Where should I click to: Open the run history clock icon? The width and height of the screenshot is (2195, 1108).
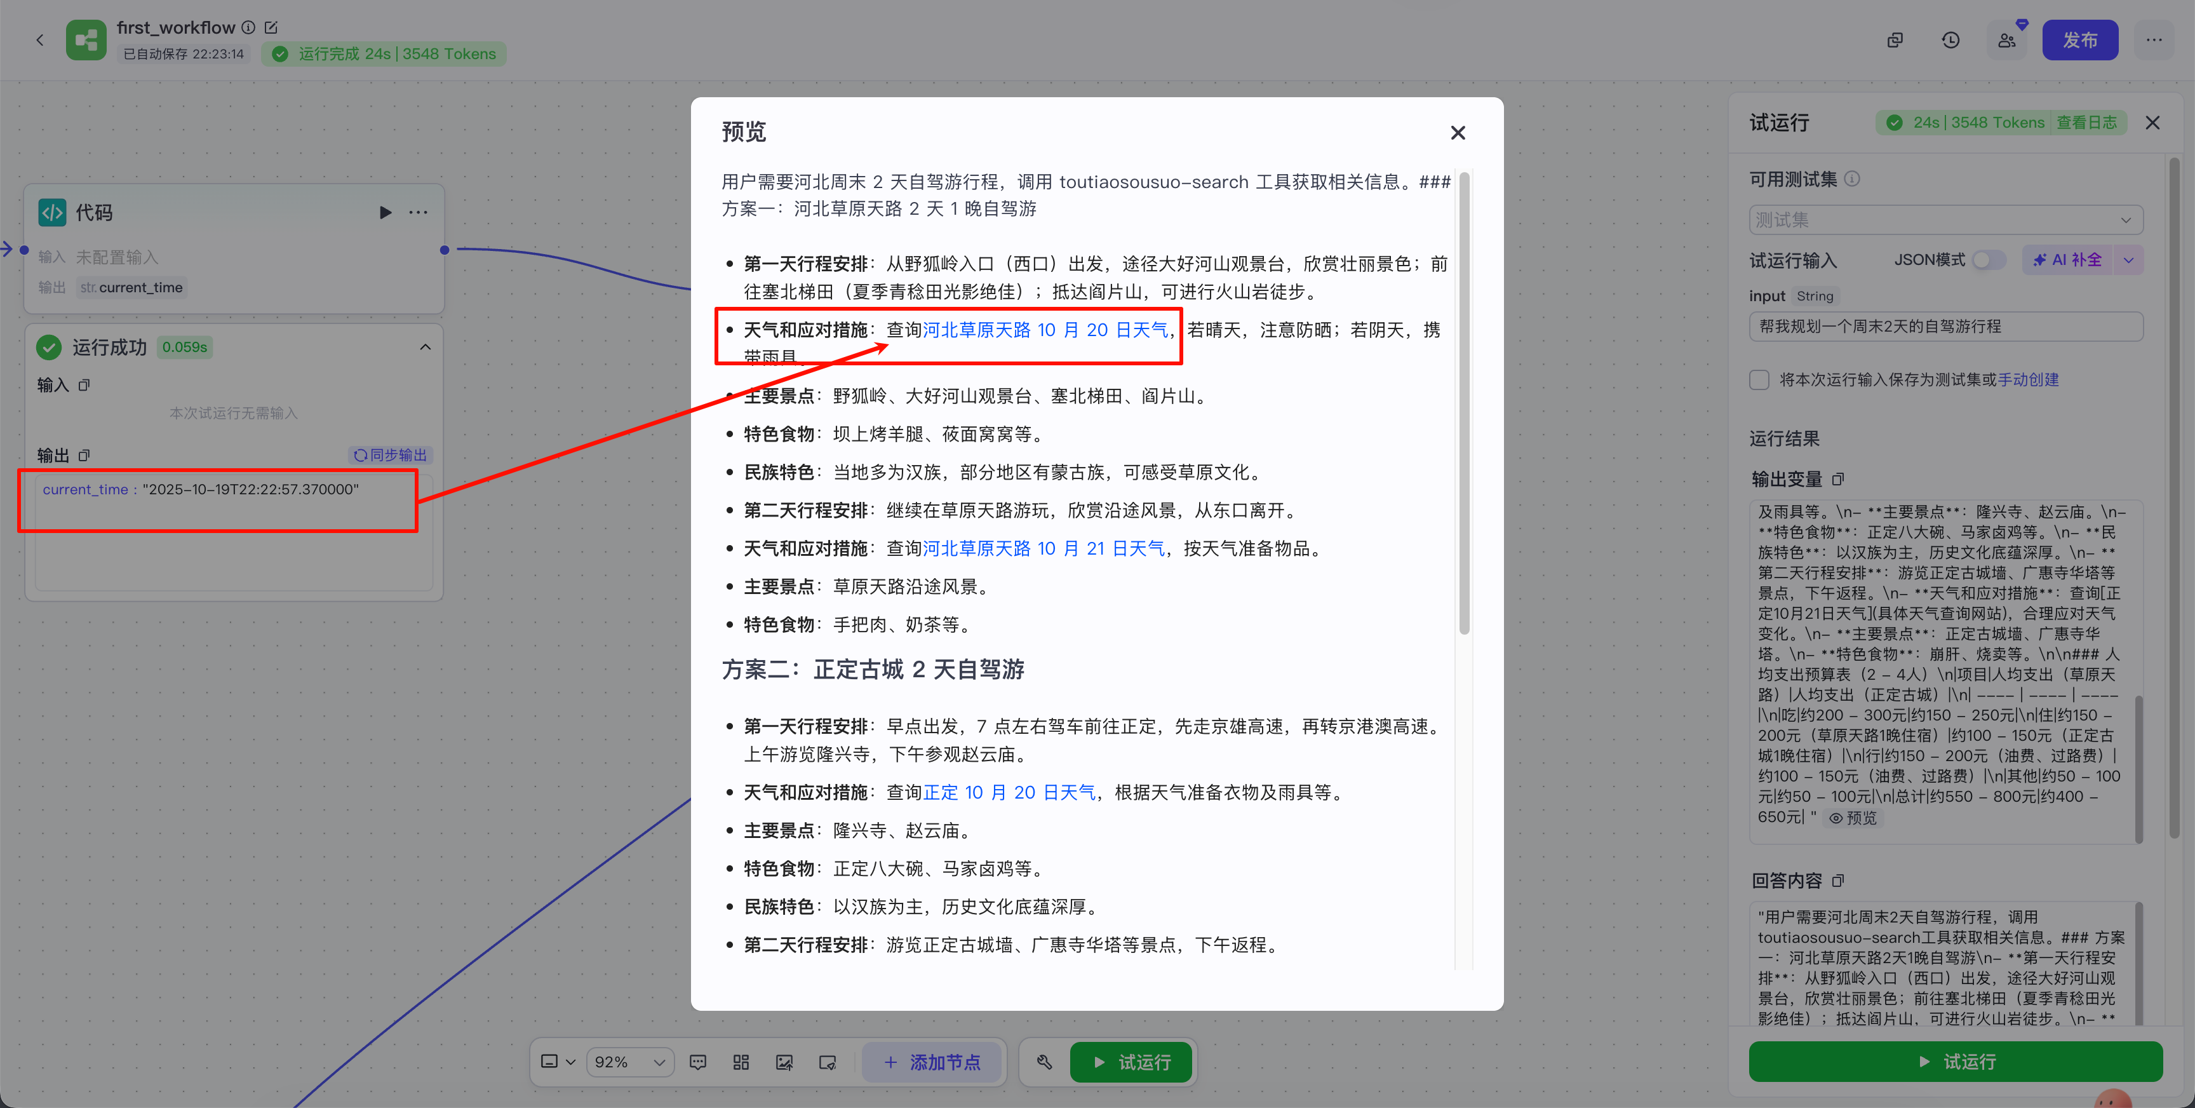1950,40
